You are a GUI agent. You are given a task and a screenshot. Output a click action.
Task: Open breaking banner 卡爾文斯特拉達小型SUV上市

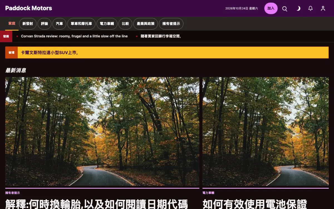(49, 53)
